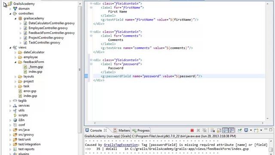
Task: Expand the domain node
Action: 10,9
